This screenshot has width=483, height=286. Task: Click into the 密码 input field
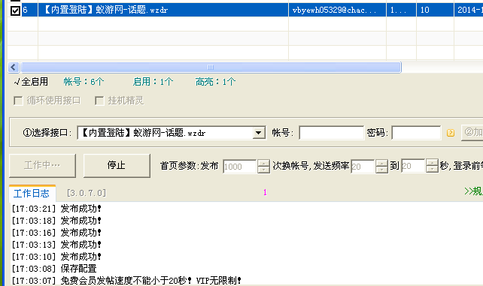[x=416, y=133]
